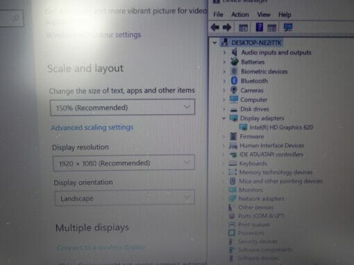Expand Audio inputs and outputs node

224,53
